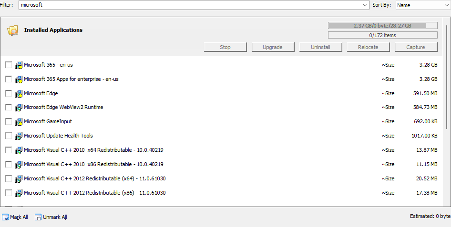
Task: Click the Microsoft Edge application icon
Action: (19, 94)
